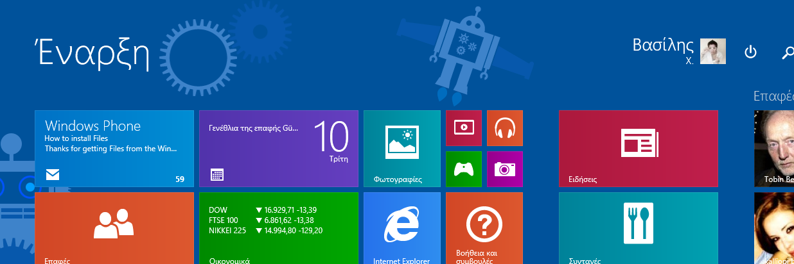Launch the Video app small tile
Screen dimensions: 794x264
(464, 128)
